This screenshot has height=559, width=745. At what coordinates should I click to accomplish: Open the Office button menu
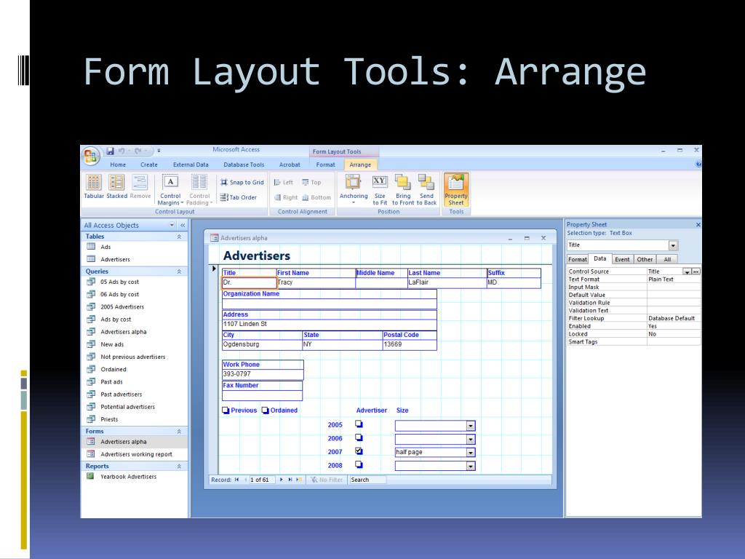click(x=91, y=156)
